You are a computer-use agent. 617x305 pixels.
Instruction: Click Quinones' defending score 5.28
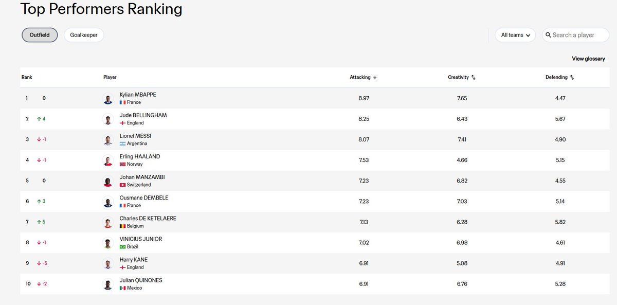pyautogui.click(x=560, y=283)
